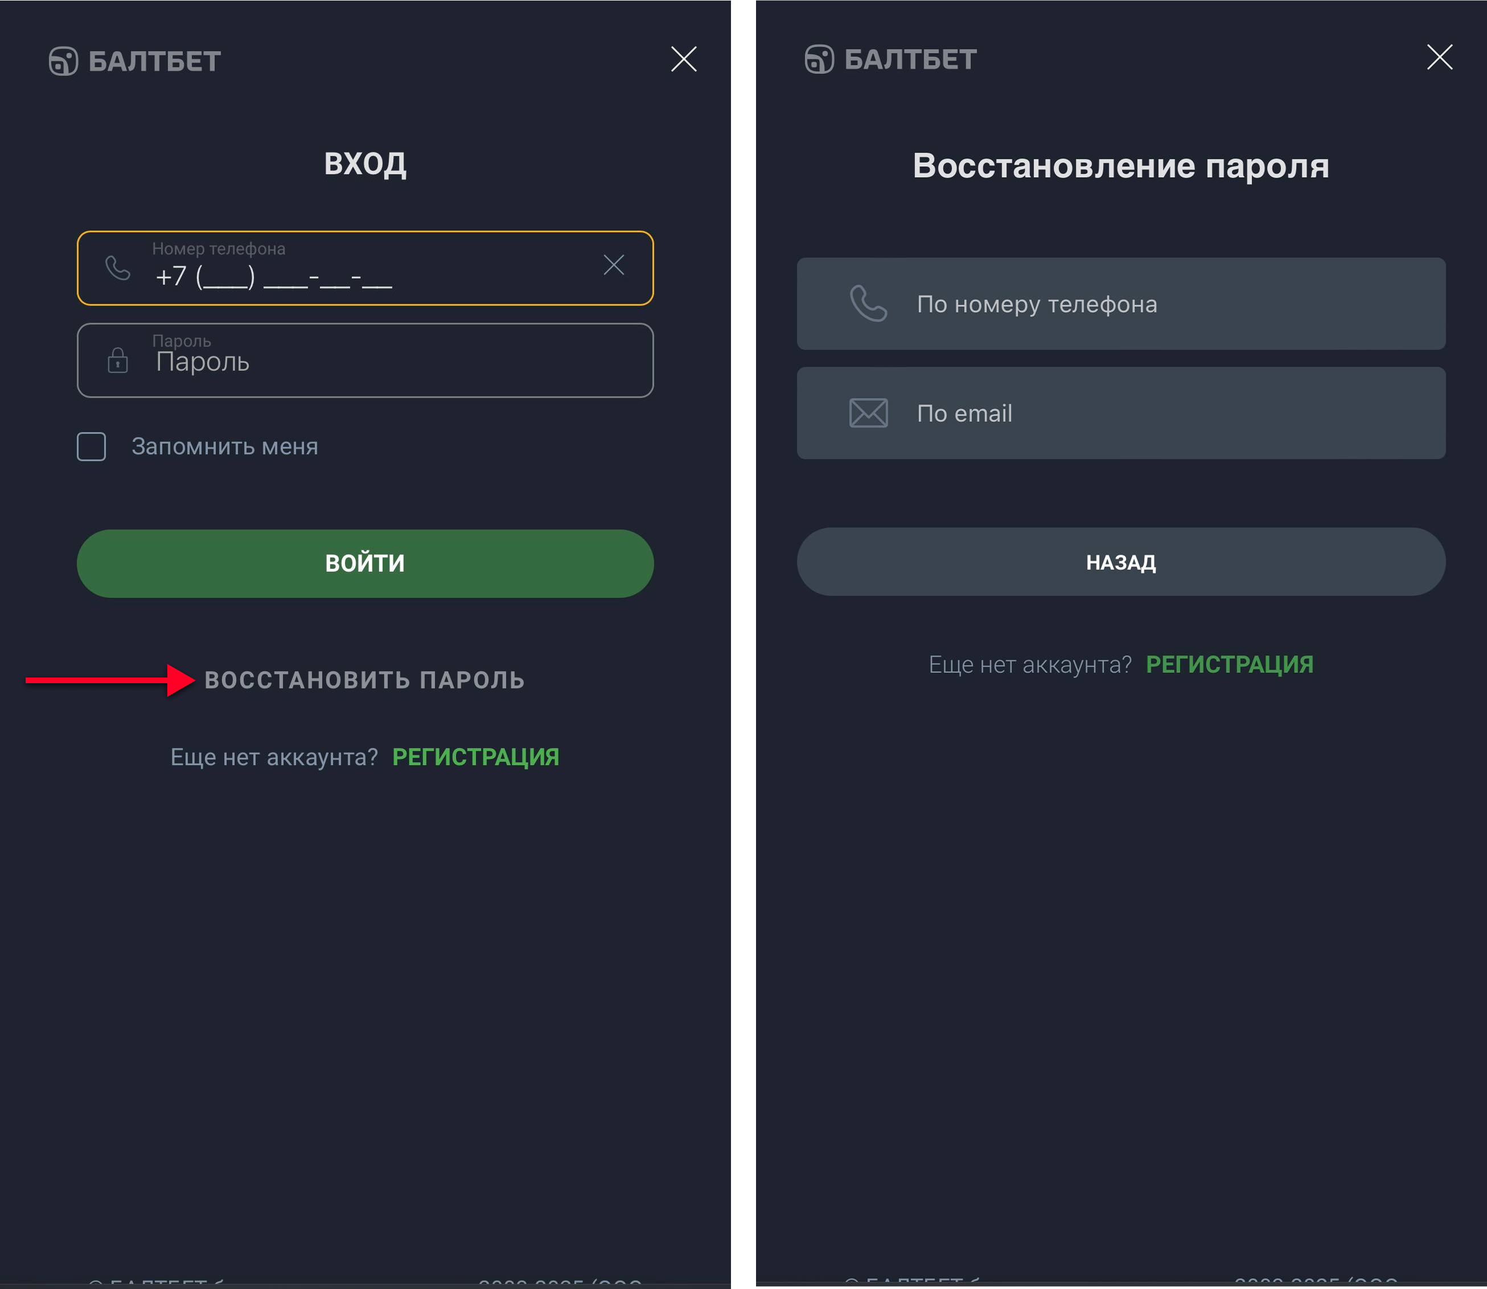Close the Восстановление пароля dialog

1439,57
